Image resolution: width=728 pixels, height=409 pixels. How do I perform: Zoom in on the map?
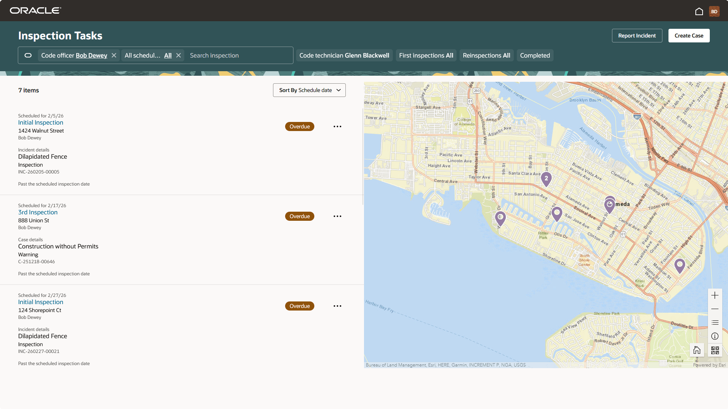point(715,295)
